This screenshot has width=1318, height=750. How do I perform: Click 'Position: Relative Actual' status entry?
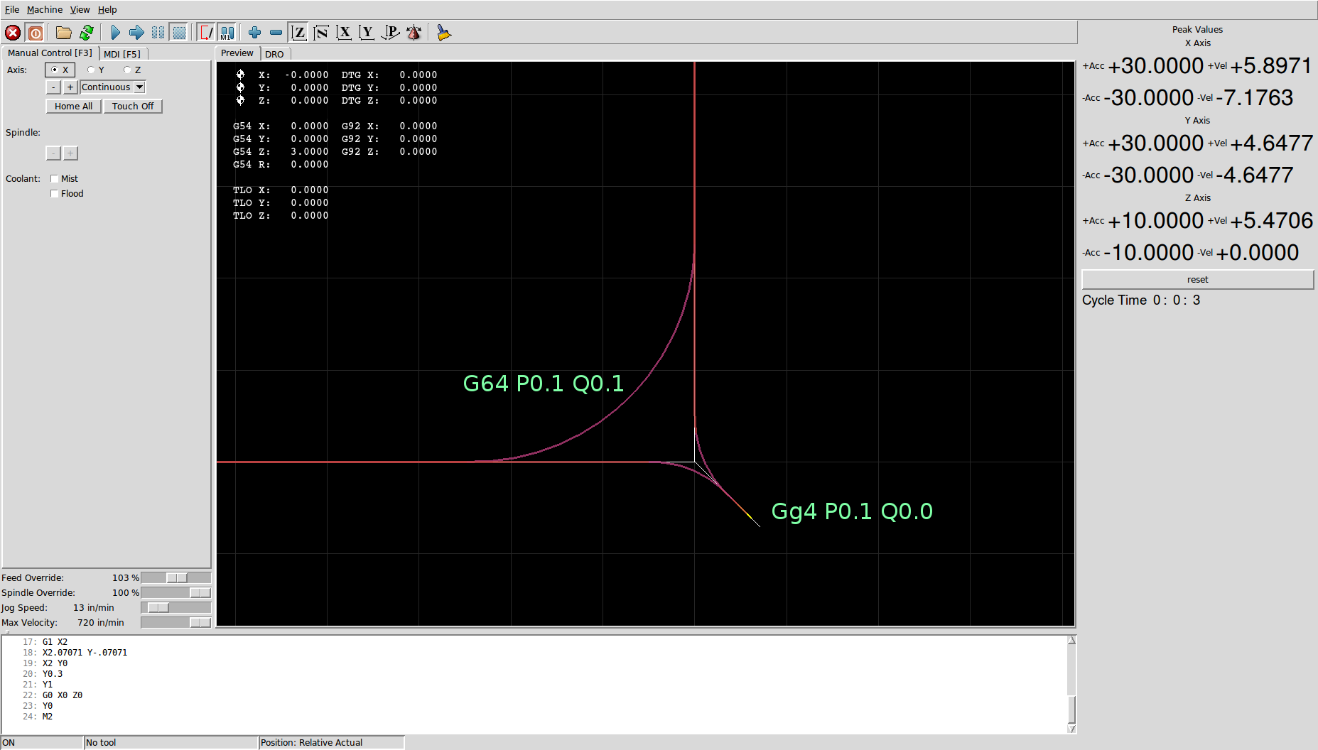pos(331,743)
